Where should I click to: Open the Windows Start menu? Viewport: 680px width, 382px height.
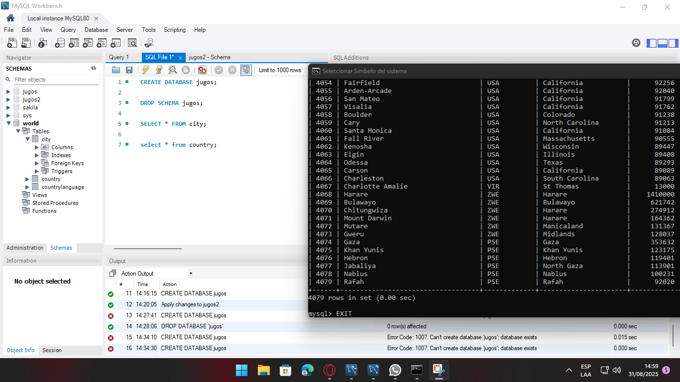pos(241,370)
